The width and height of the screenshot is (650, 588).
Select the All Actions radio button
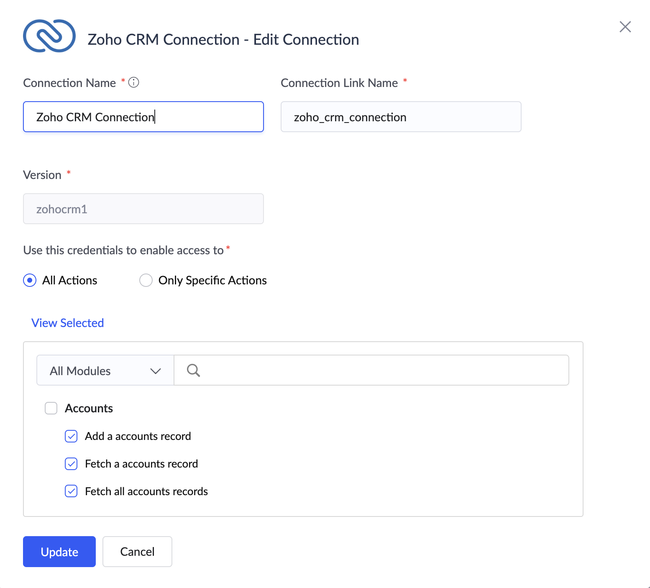point(30,280)
